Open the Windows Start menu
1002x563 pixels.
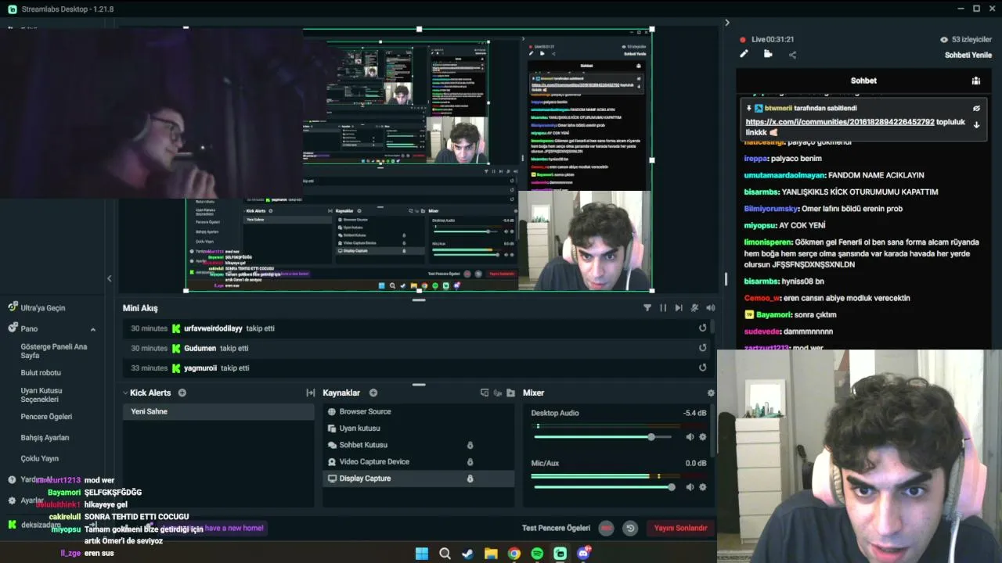(x=422, y=554)
